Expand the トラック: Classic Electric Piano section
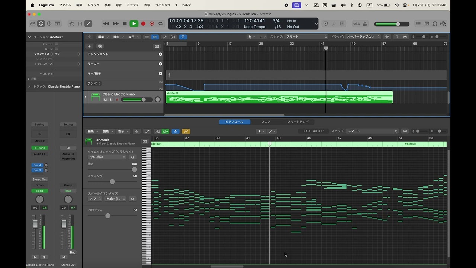The image size is (476, 268). (x=29, y=86)
